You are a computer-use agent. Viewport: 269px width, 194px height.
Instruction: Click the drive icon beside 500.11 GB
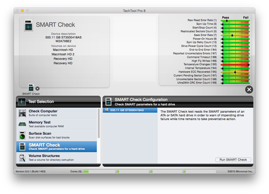pyautogui.click(x=107, y=110)
